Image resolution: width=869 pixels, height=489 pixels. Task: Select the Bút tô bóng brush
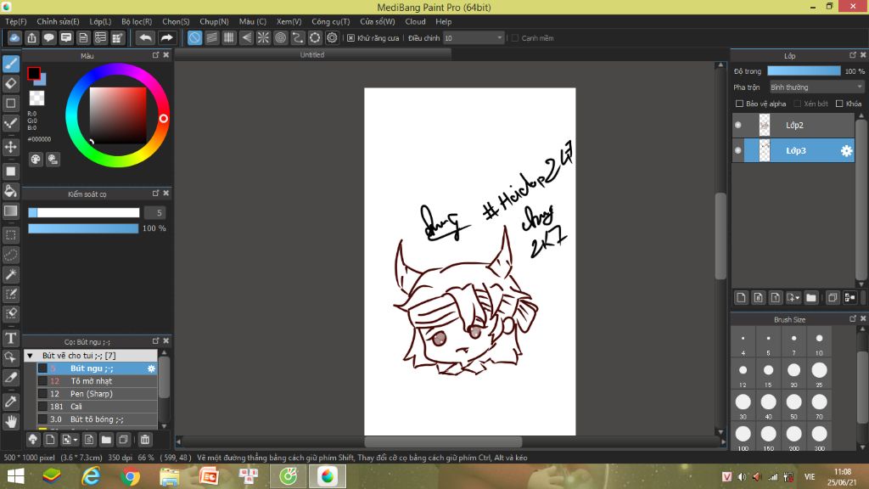click(97, 419)
